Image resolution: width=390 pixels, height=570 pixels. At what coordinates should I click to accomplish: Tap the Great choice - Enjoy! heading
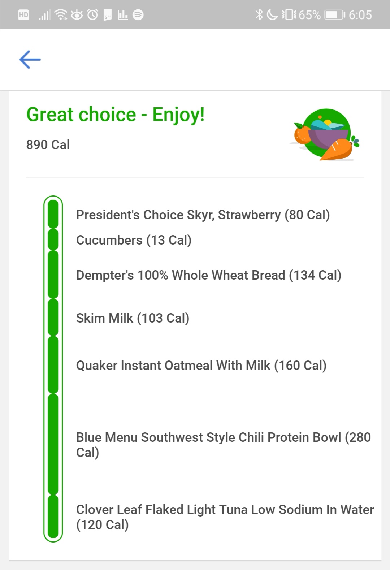(116, 115)
